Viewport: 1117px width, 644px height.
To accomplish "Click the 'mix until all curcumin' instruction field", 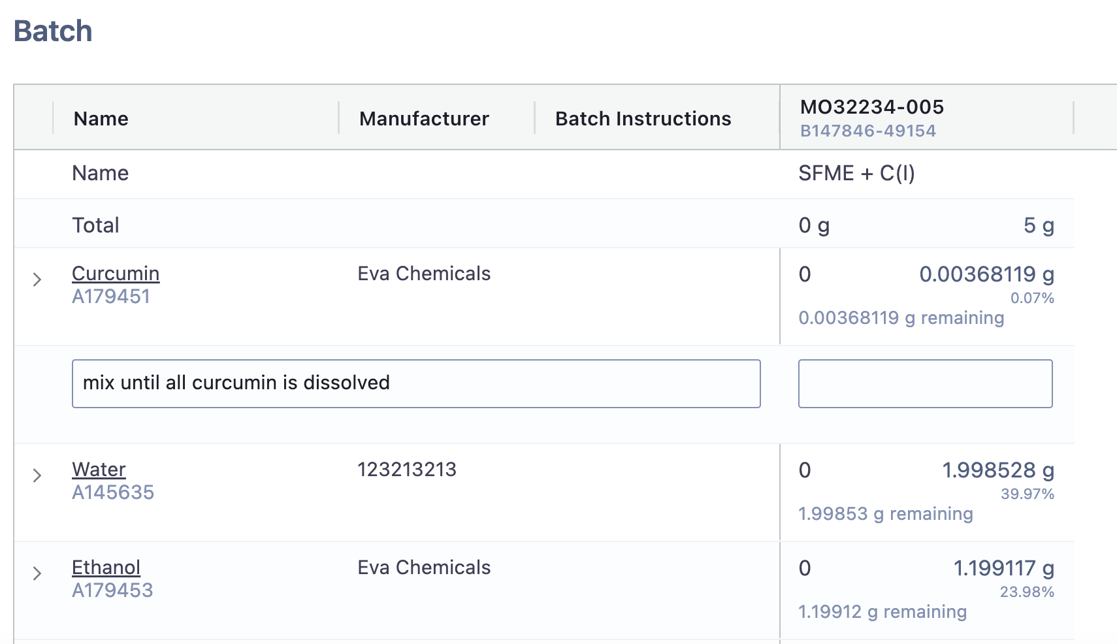I will pyautogui.click(x=415, y=383).
